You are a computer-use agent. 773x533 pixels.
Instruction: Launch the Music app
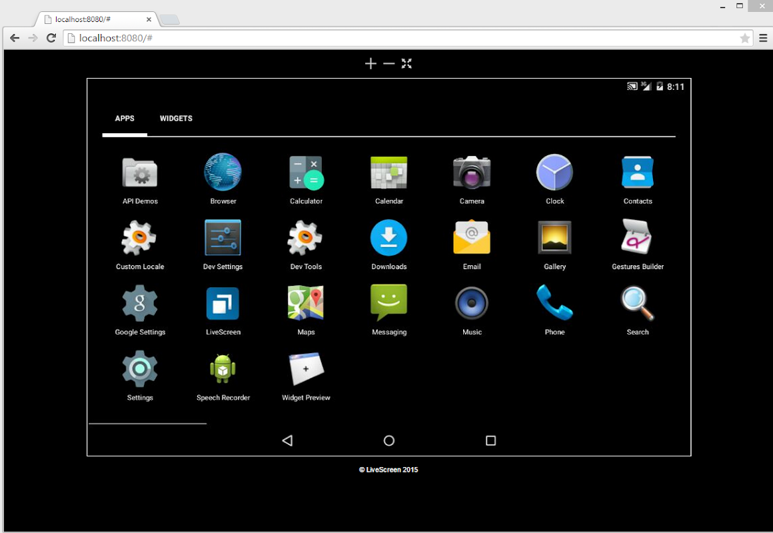click(x=472, y=303)
